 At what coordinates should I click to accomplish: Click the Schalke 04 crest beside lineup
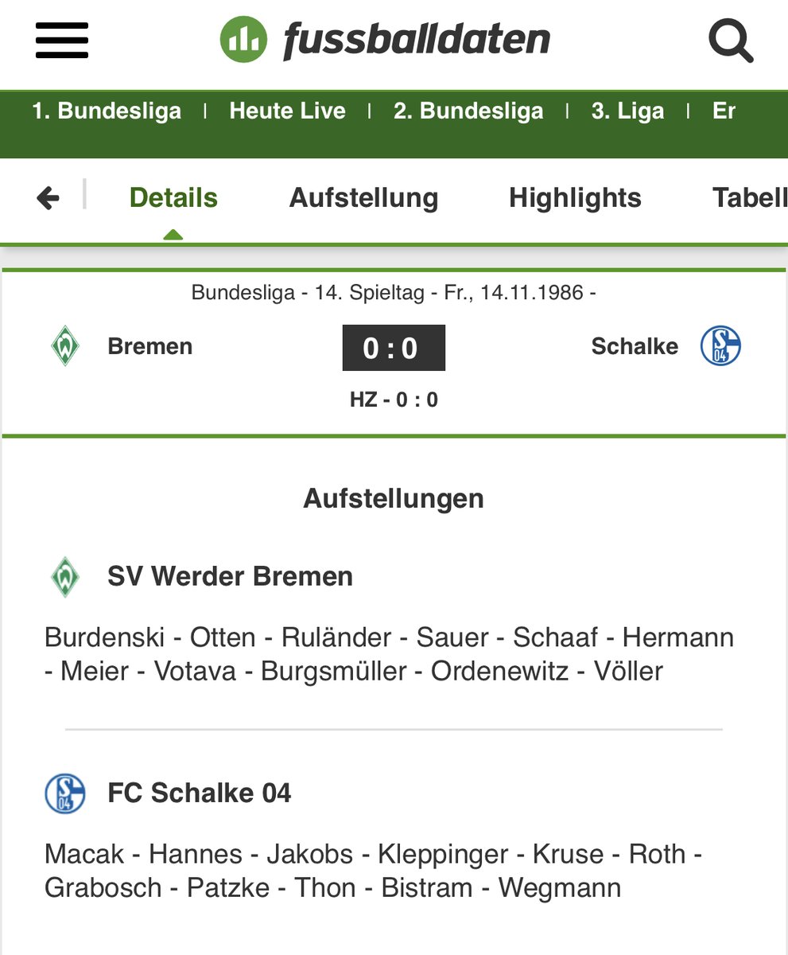[x=64, y=793]
